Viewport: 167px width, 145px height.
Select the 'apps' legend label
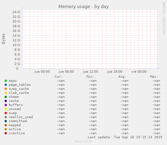13,81
